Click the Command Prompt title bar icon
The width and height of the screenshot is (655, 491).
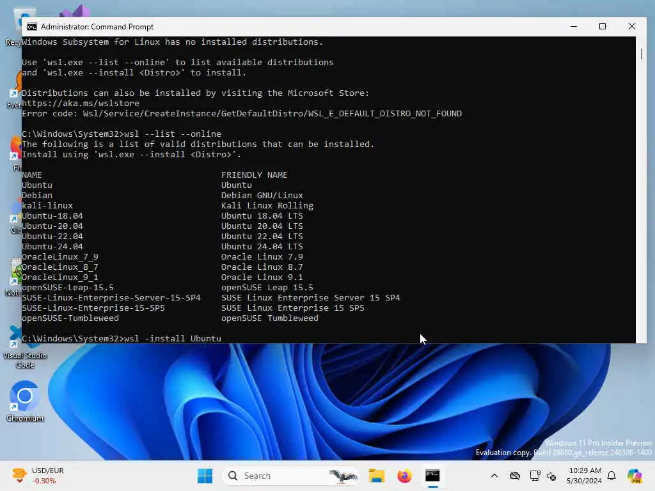[x=32, y=27]
